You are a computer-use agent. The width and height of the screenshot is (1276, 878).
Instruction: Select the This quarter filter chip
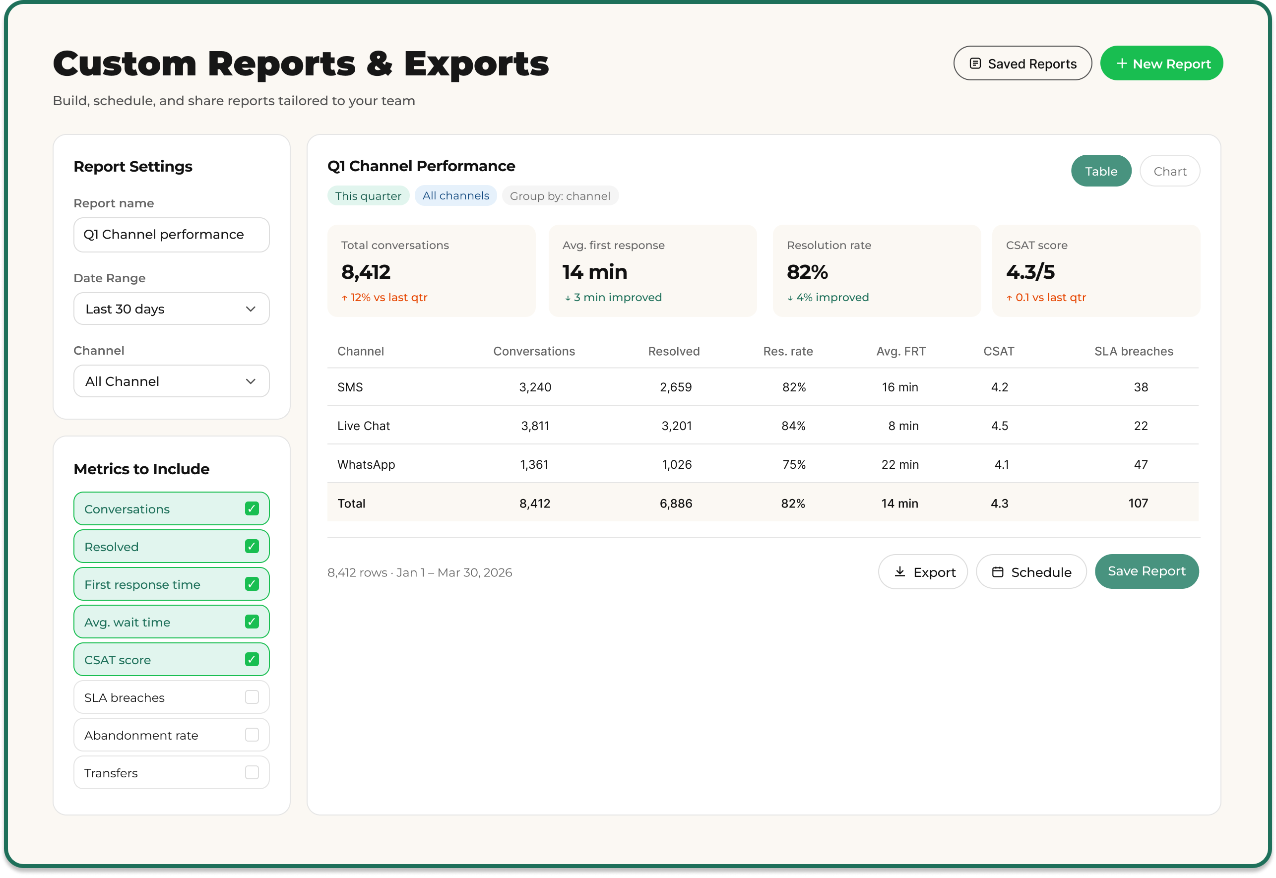click(x=369, y=196)
